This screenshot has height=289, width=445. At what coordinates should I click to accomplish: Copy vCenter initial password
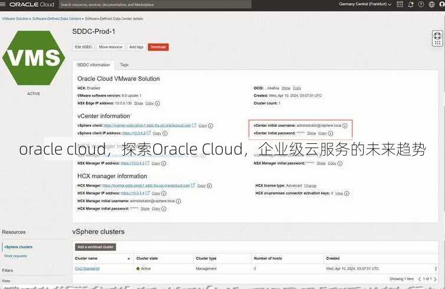322,133
